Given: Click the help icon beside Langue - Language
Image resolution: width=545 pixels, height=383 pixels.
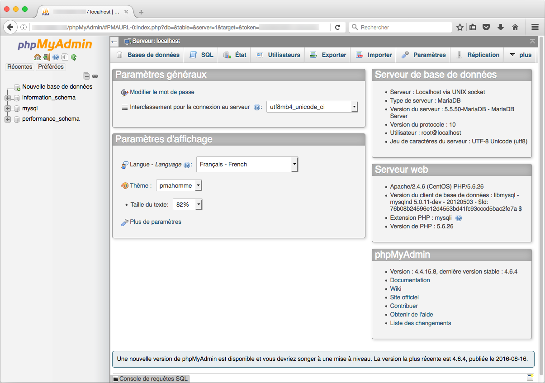Looking at the screenshot, I should pos(186,165).
